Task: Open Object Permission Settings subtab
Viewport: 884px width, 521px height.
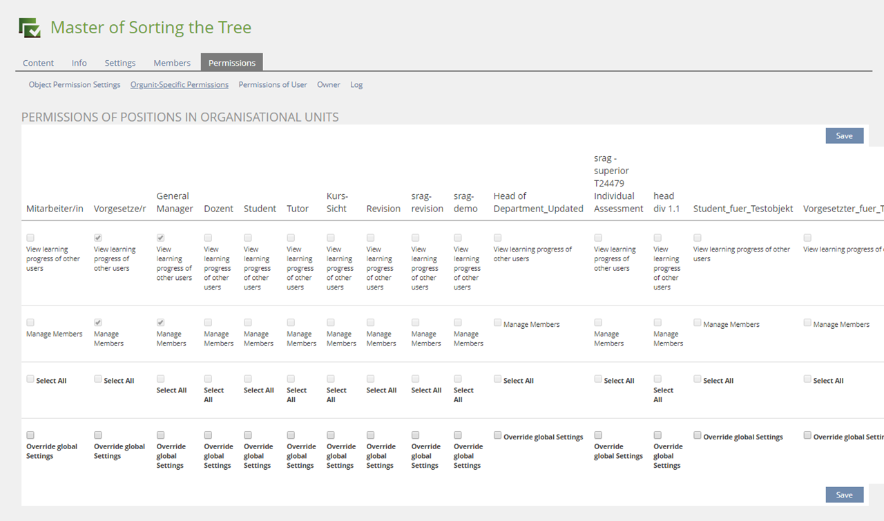Action: (75, 85)
